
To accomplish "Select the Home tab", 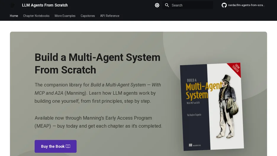I will coord(14,16).
